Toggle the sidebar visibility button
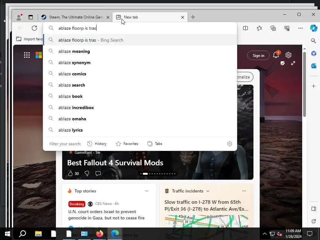The height and width of the screenshot is (240, 320). point(314,209)
